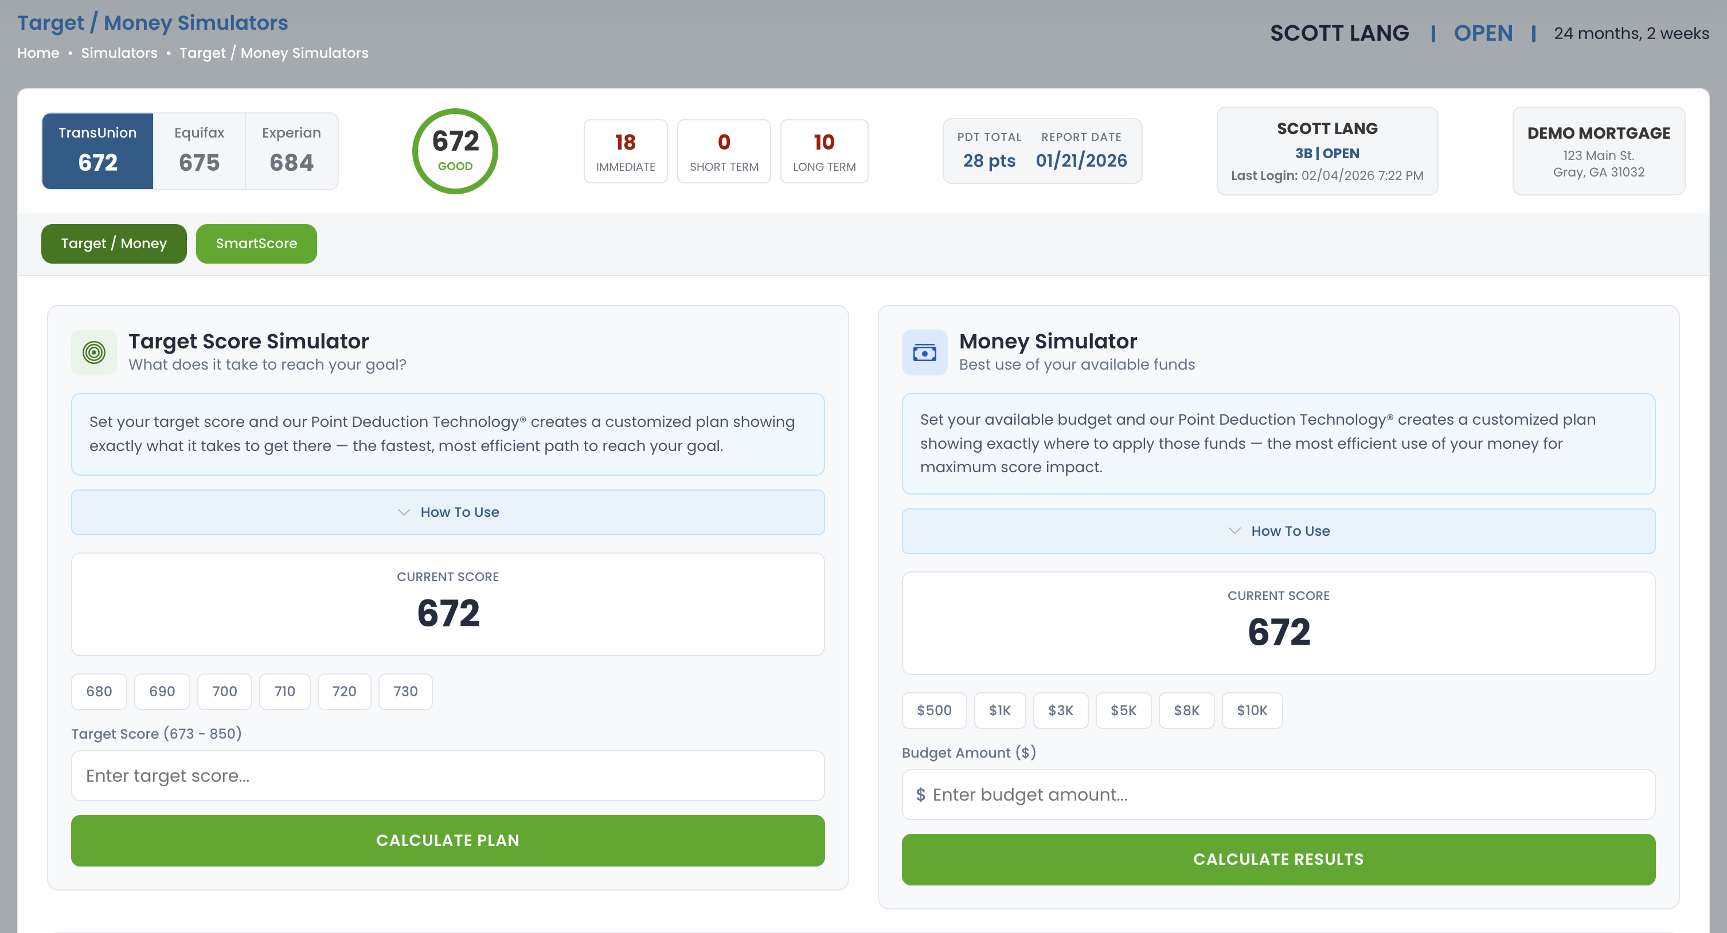The width and height of the screenshot is (1727, 933).
Task: Select the 730 target score preset
Action: click(x=405, y=691)
